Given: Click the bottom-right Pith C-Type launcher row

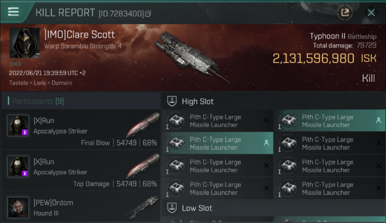Looking at the screenshot, I should (330, 189).
